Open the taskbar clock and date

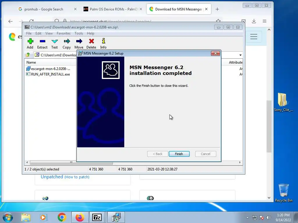(x=283, y=217)
